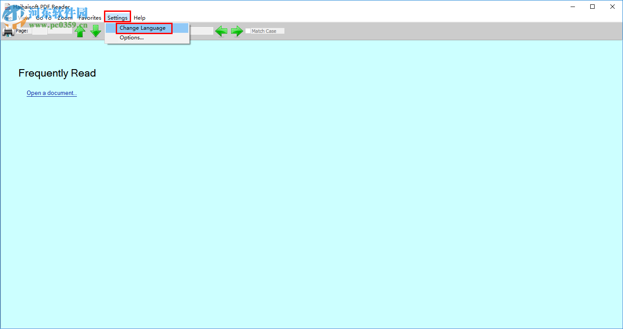The height and width of the screenshot is (329, 623).
Task: Open the Favorites menu
Action: 90,17
